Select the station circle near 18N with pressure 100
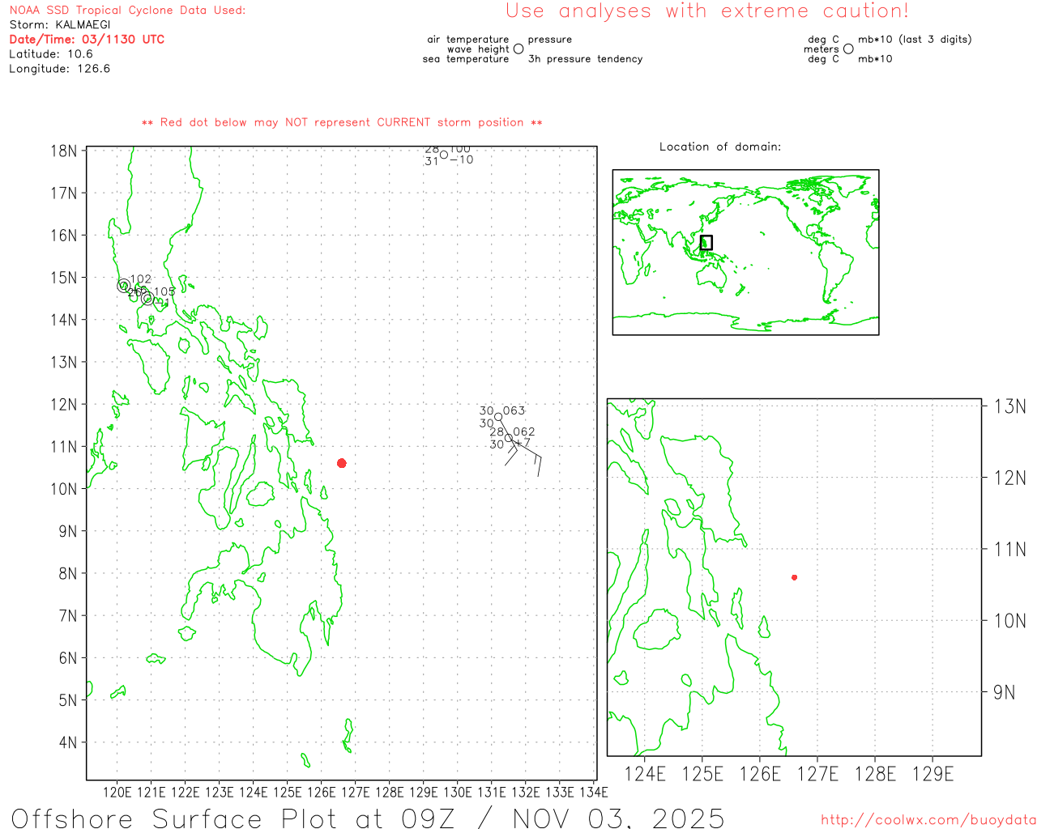Image resolution: width=1037 pixels, height=829 pixels. (x=444, y=155)
